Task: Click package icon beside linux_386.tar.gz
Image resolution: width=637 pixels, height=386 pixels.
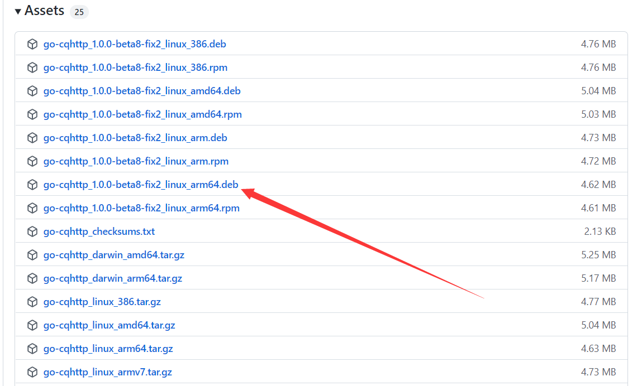Action: 32,302
